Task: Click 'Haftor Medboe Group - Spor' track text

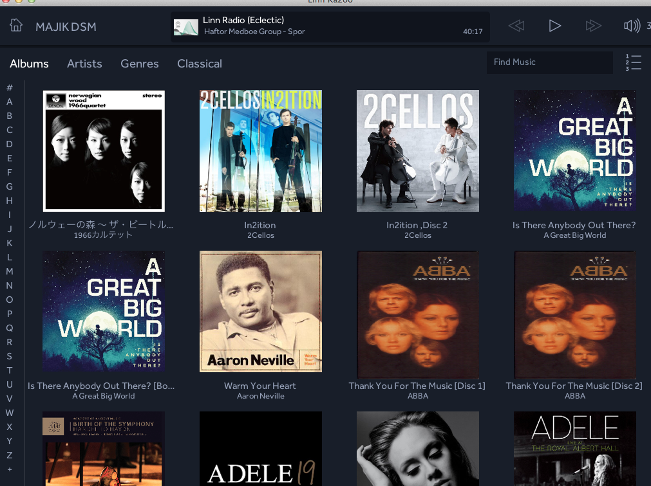Action: (x=254, y=32)
